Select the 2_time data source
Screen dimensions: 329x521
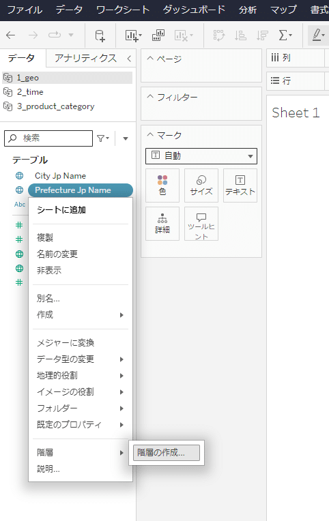click(x=30, y=92)
